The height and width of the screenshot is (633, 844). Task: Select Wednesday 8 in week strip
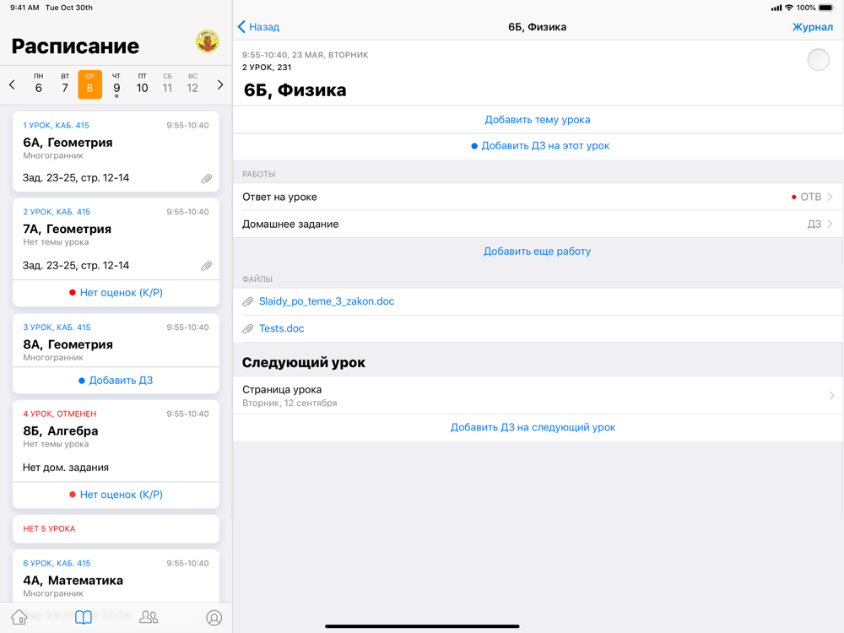pyautogui.click(x=90, y=84)
